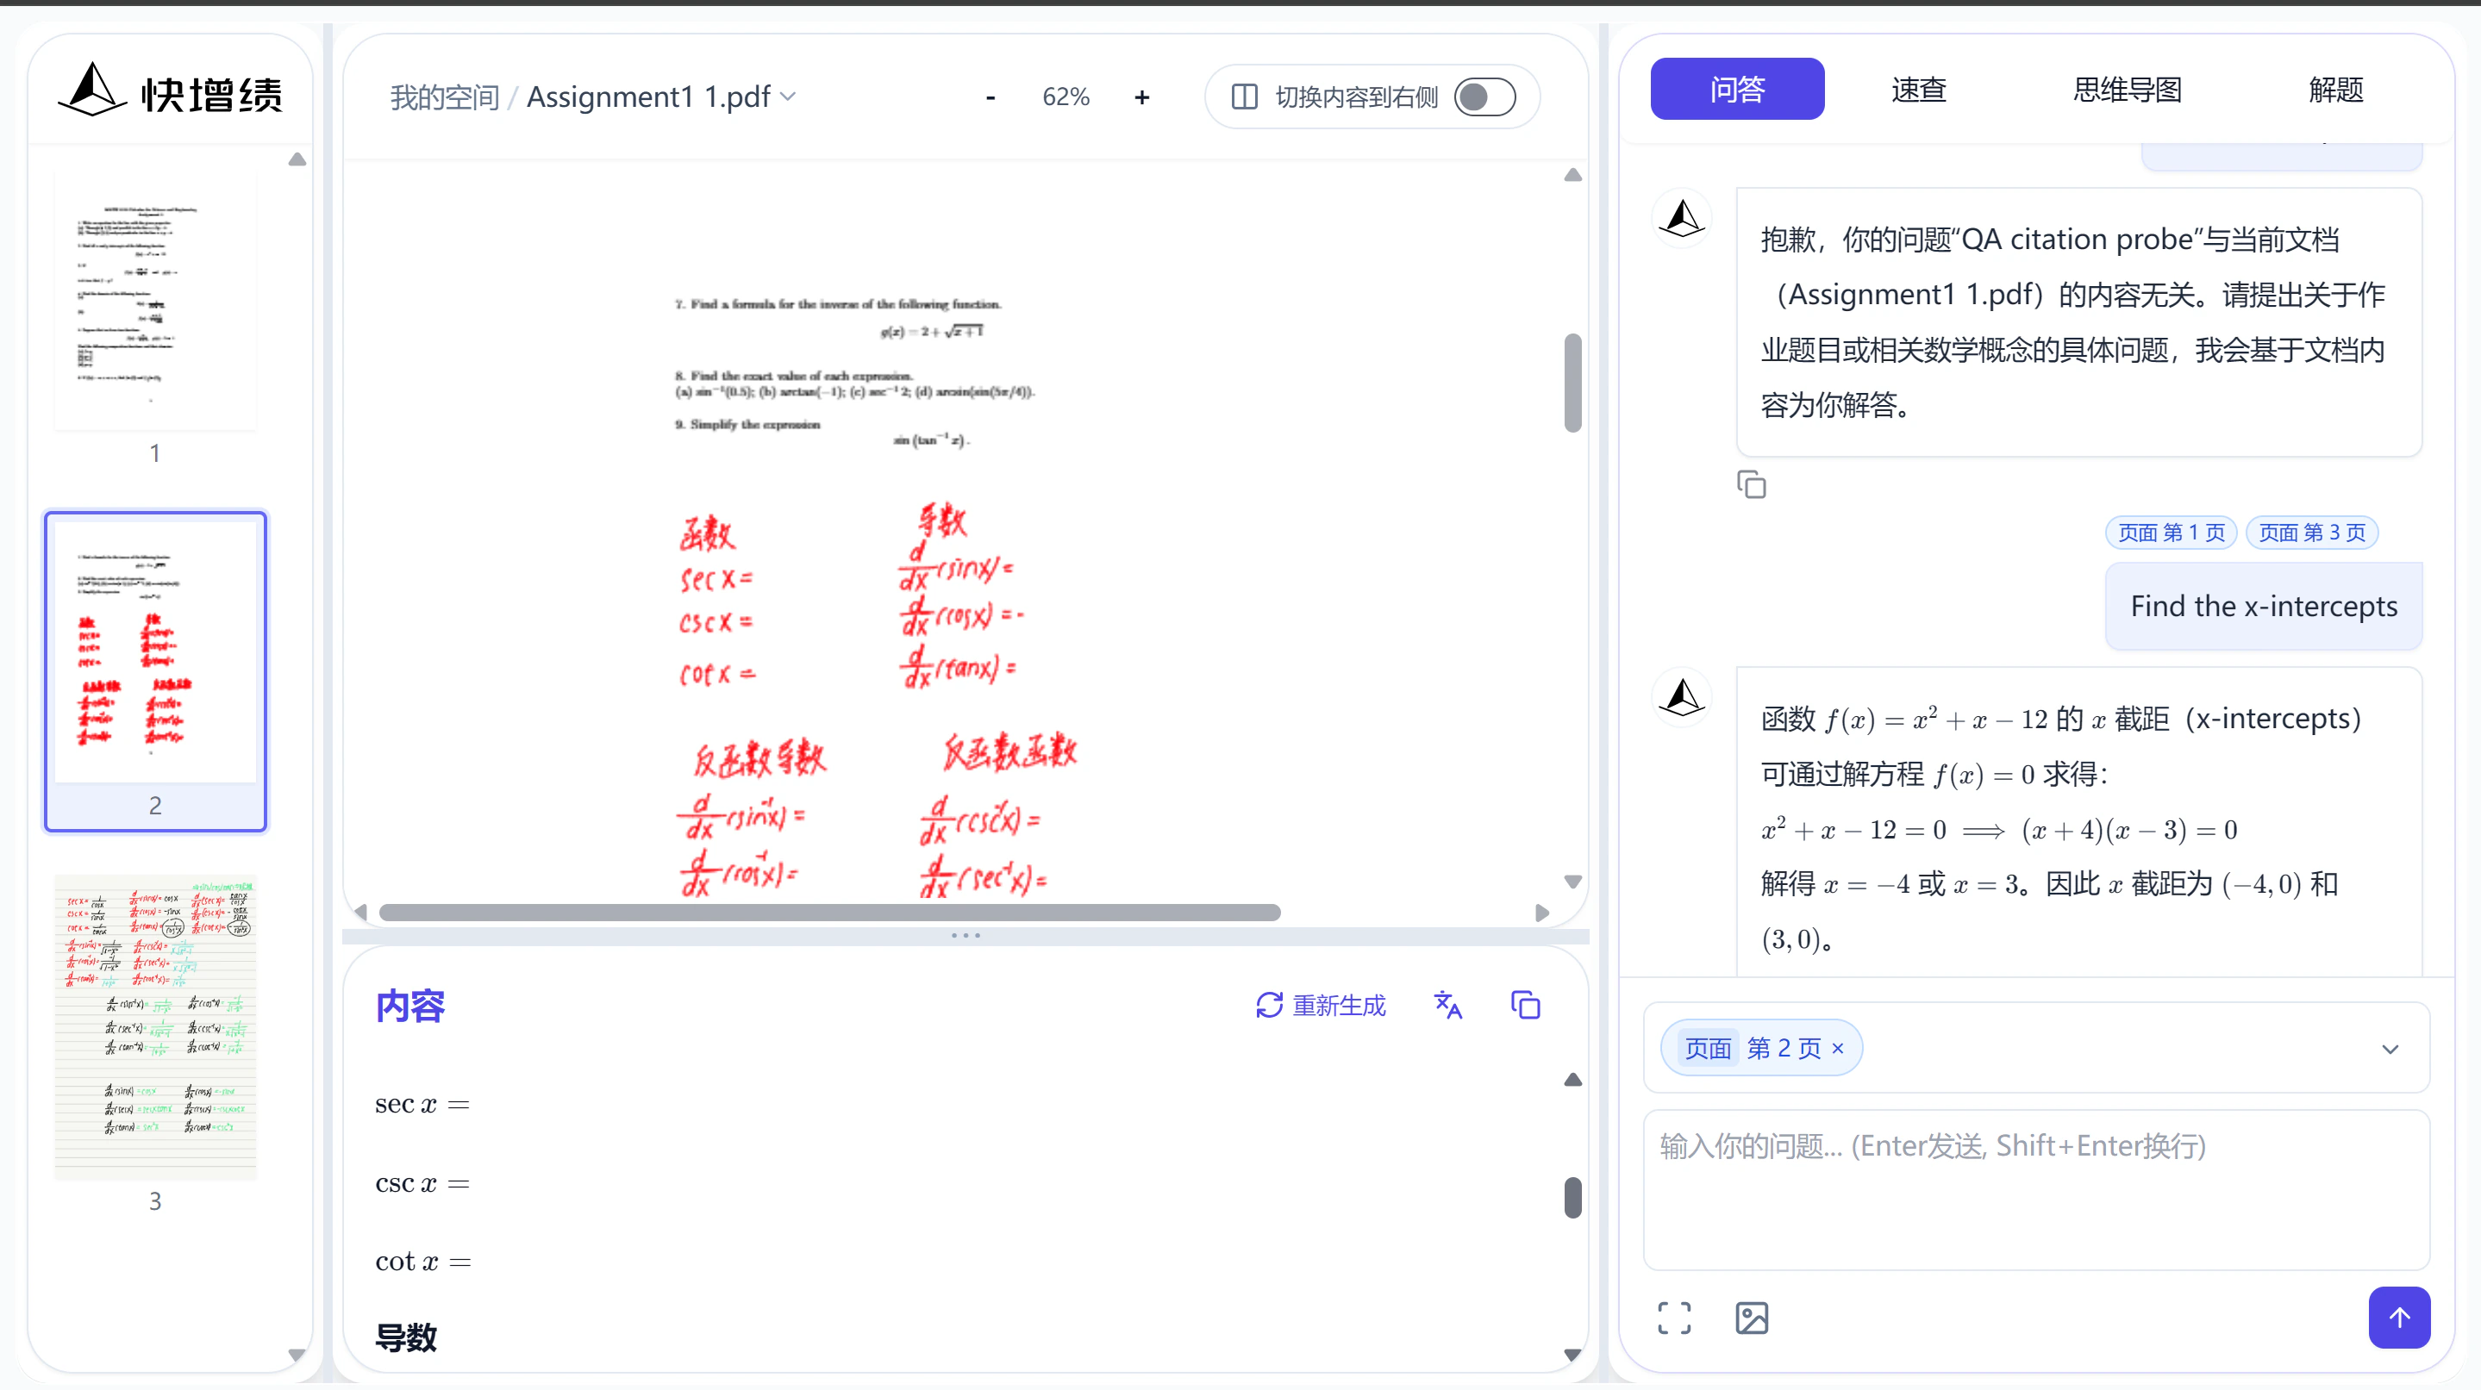Click the cot x = line
The image size is (2481, 1390).
[422, 1261]
